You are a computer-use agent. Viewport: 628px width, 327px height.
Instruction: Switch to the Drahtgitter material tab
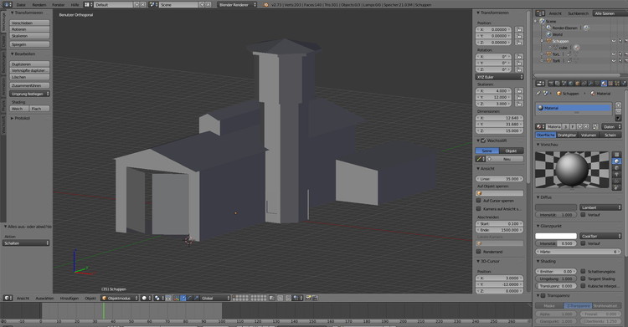567,135
